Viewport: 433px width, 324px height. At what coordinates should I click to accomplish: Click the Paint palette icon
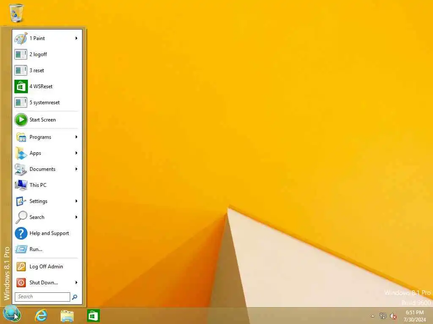21,38
